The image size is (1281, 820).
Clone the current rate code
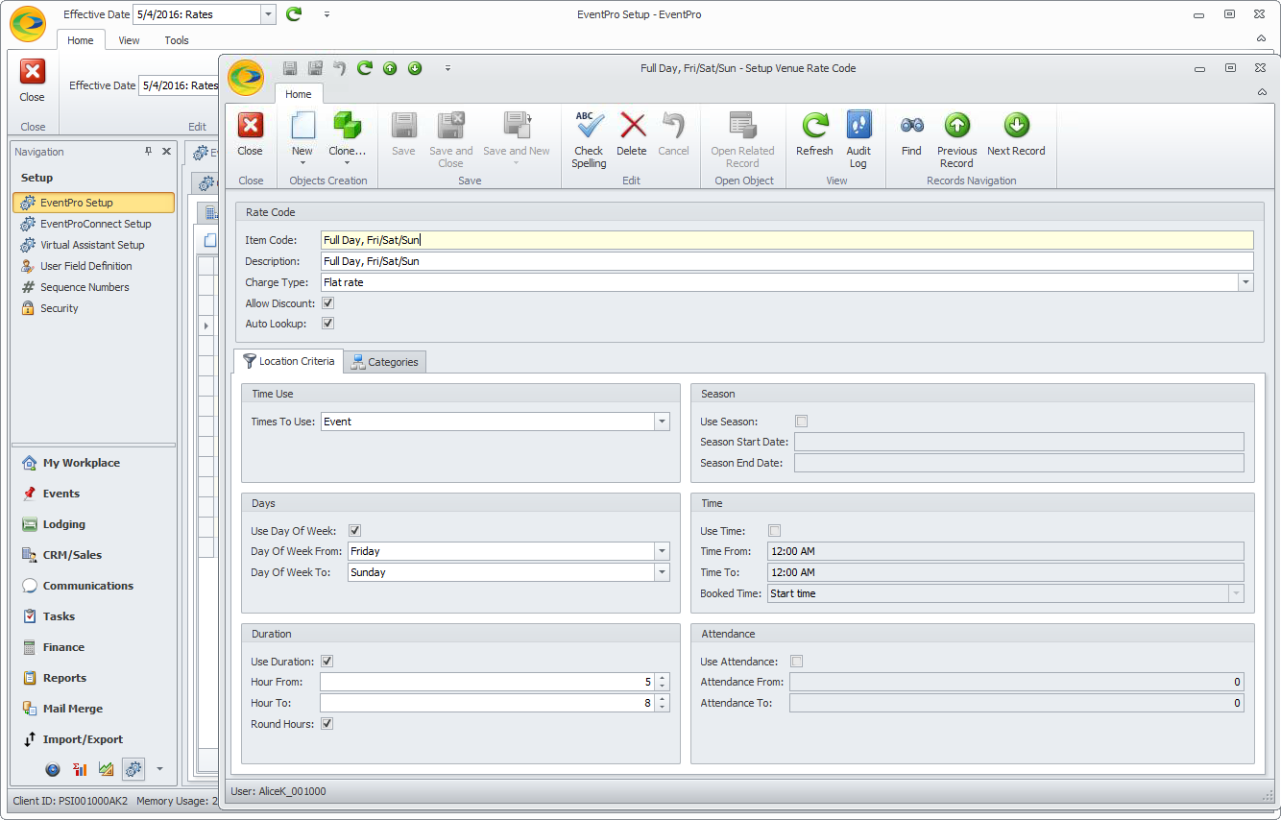coord(347,133)
